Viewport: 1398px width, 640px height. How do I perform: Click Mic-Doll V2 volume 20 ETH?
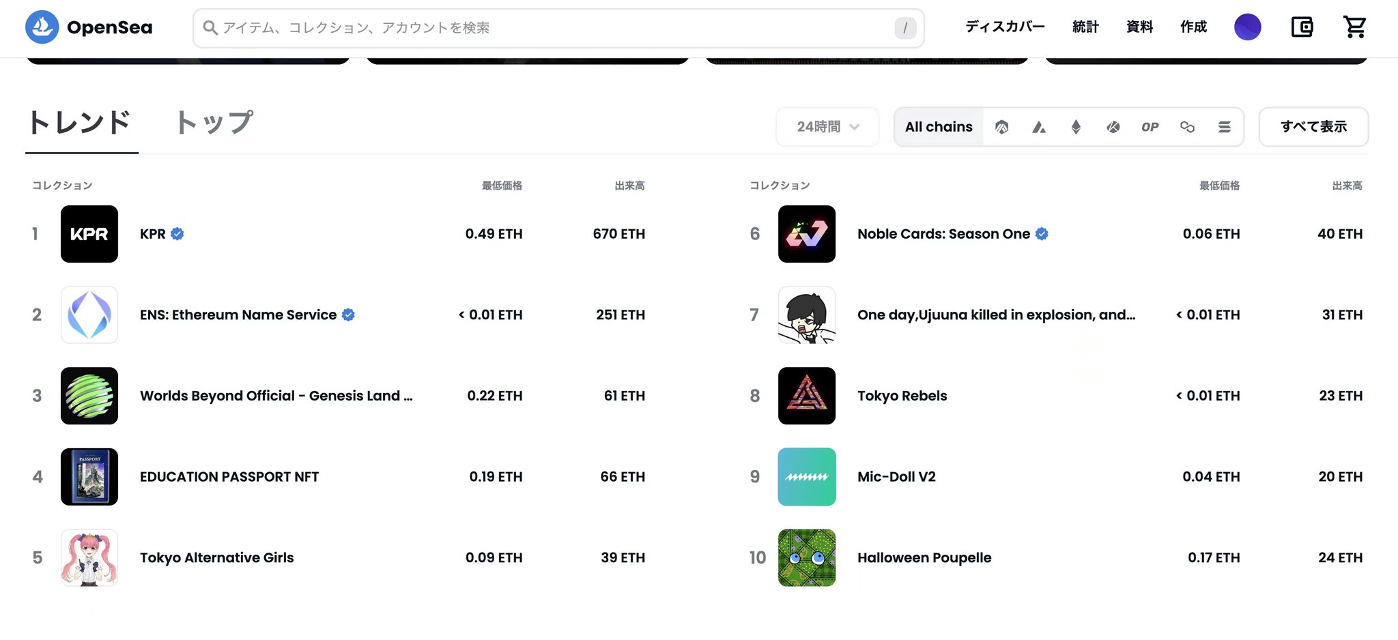(1341, 477)
